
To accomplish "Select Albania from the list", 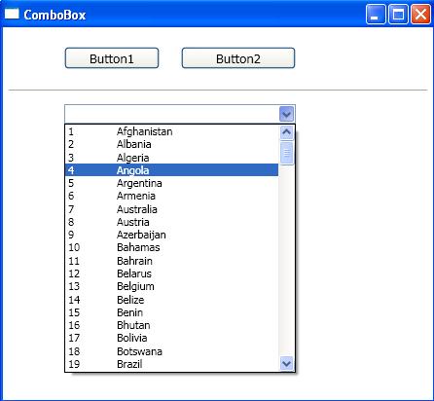I will click(171, 144).
